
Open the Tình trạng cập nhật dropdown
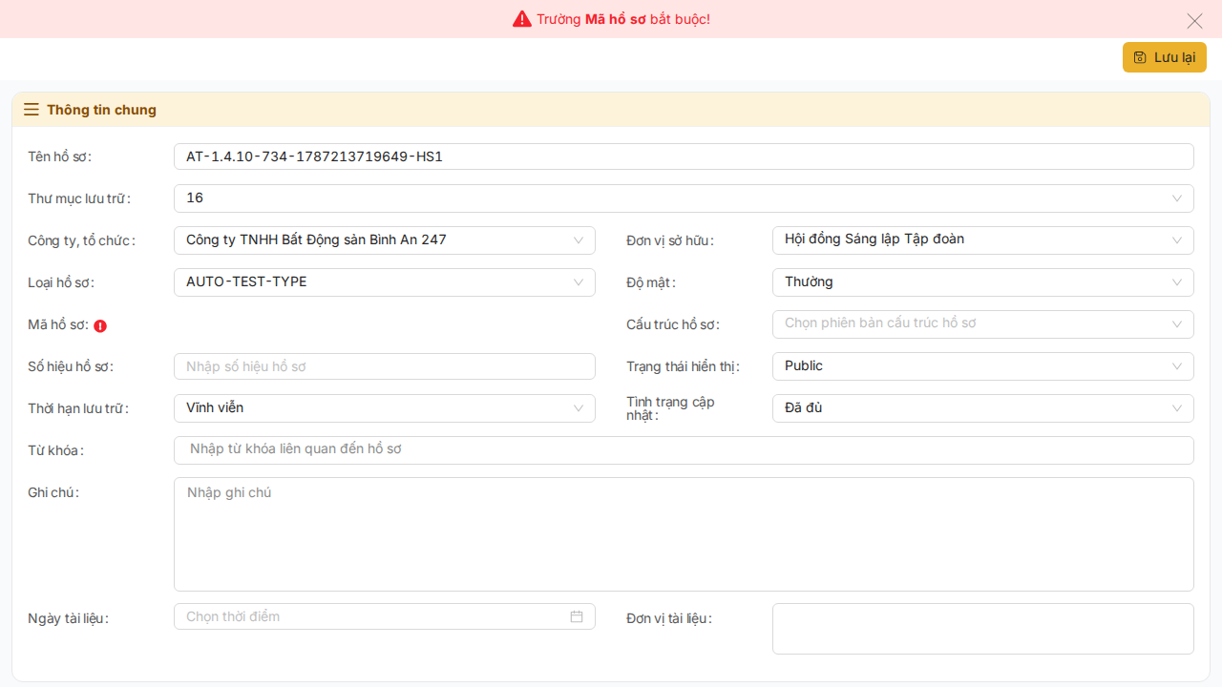(983, 408)
